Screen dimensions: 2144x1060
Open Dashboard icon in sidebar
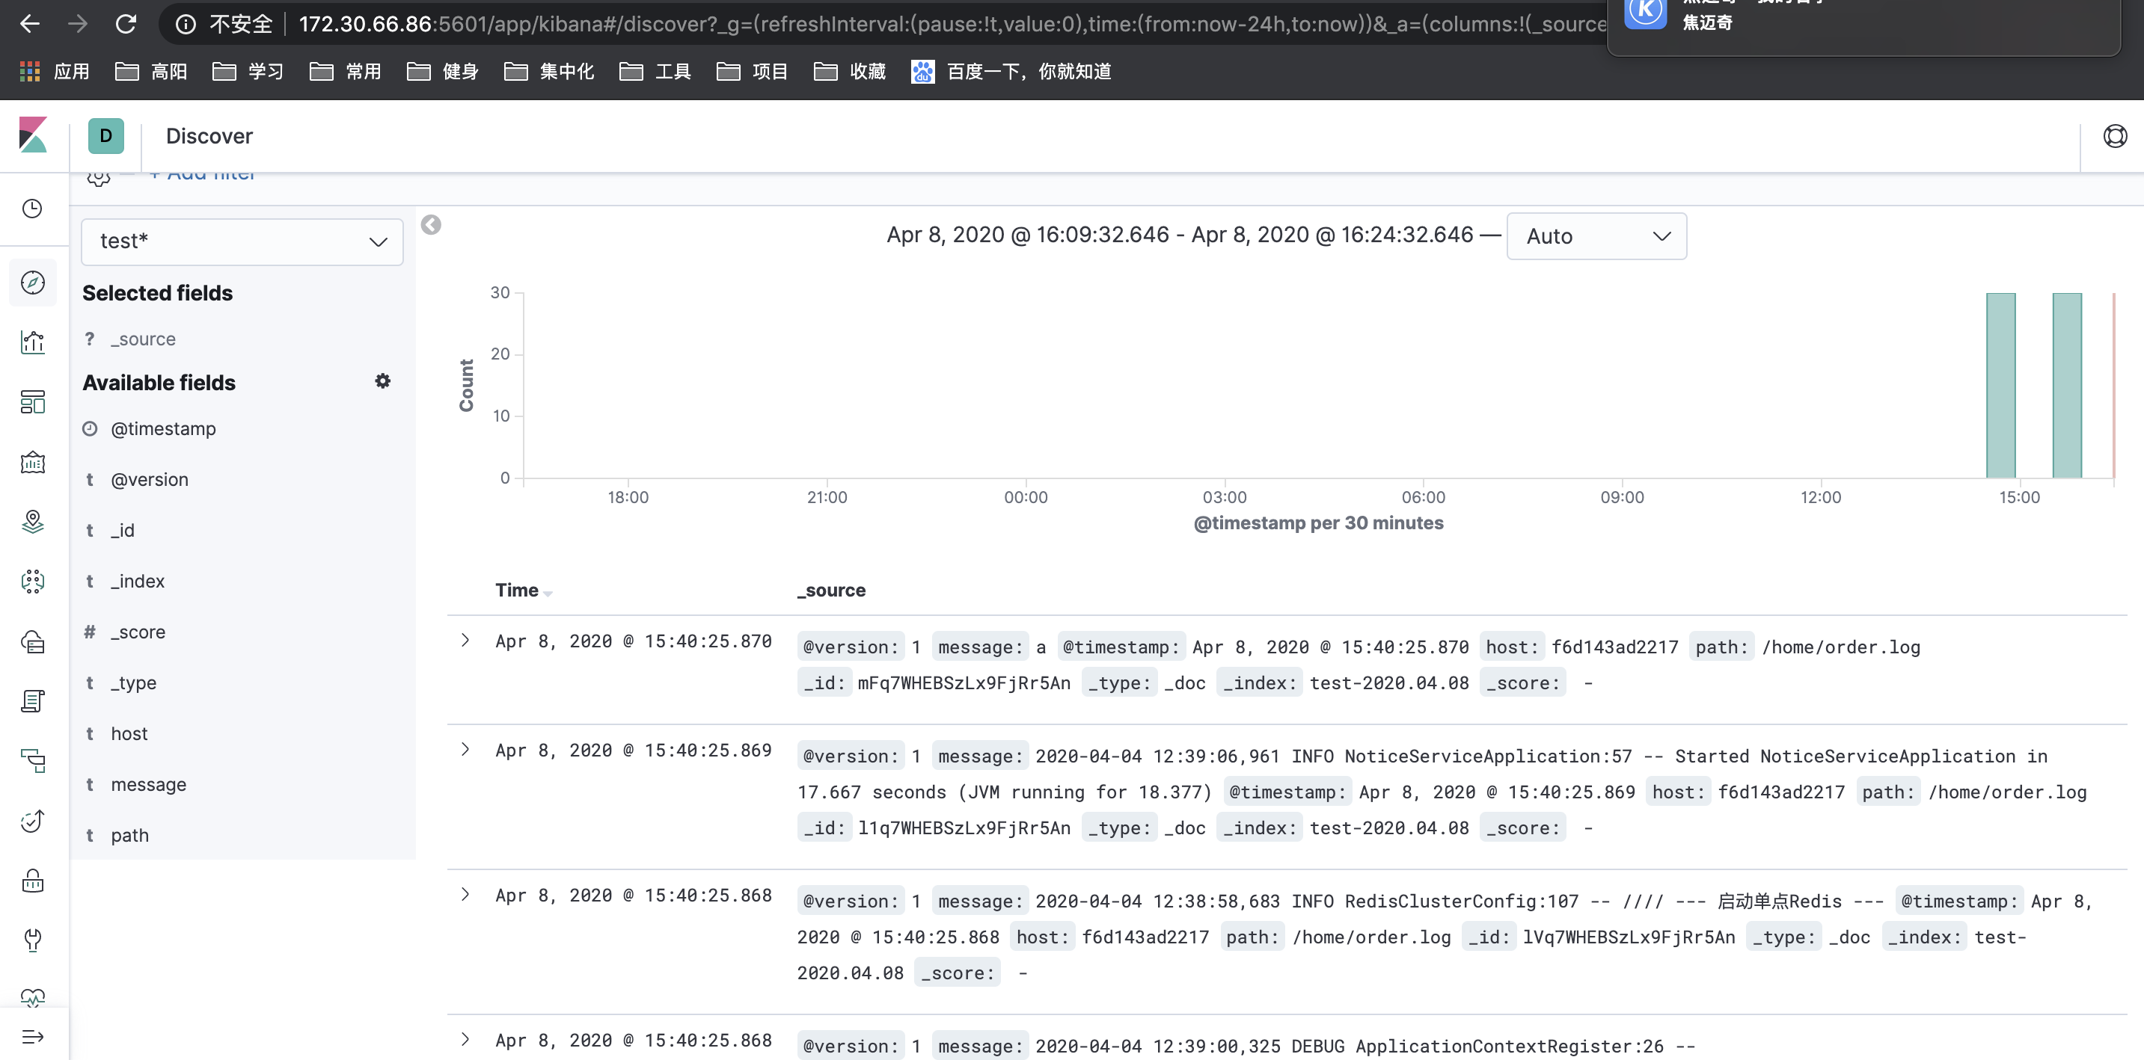pyautogui.click(x=32, y=402)
